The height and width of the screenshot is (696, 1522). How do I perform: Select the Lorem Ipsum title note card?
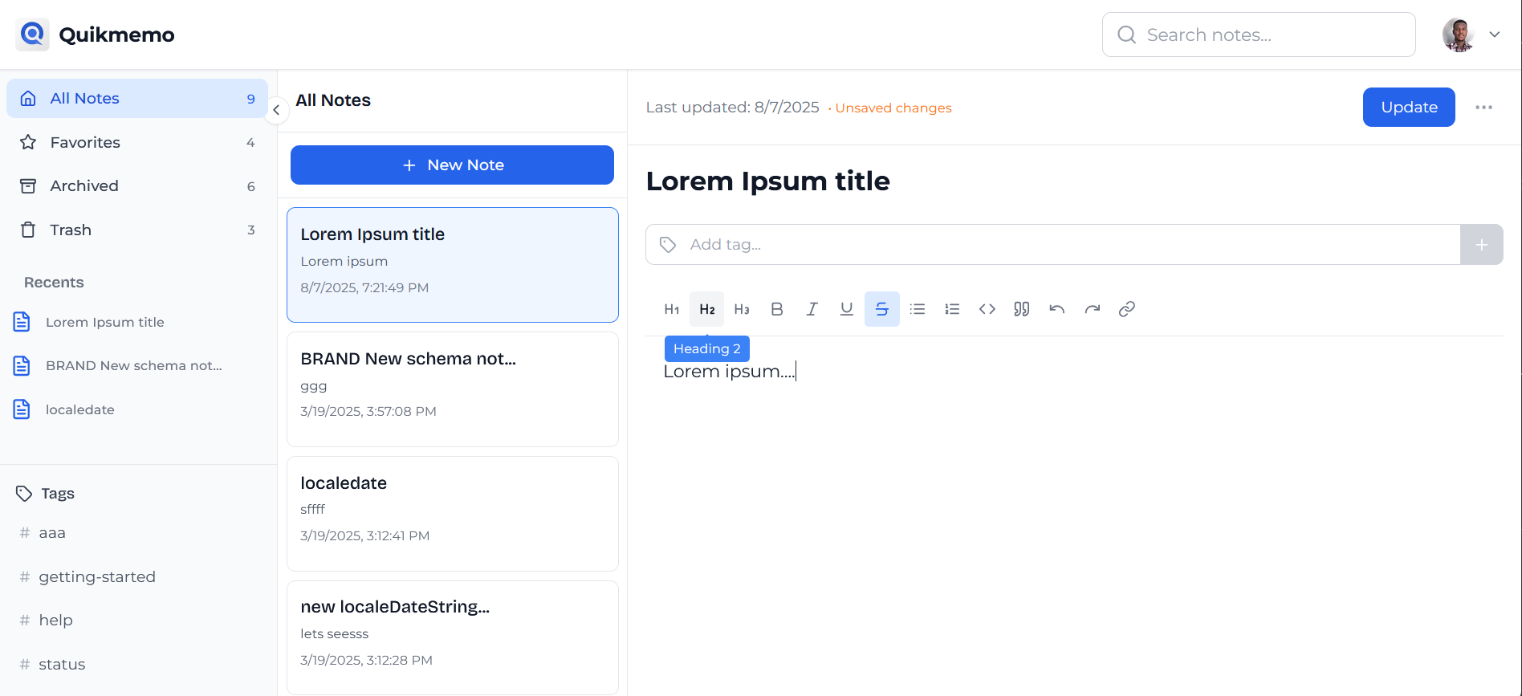point(453,265)
